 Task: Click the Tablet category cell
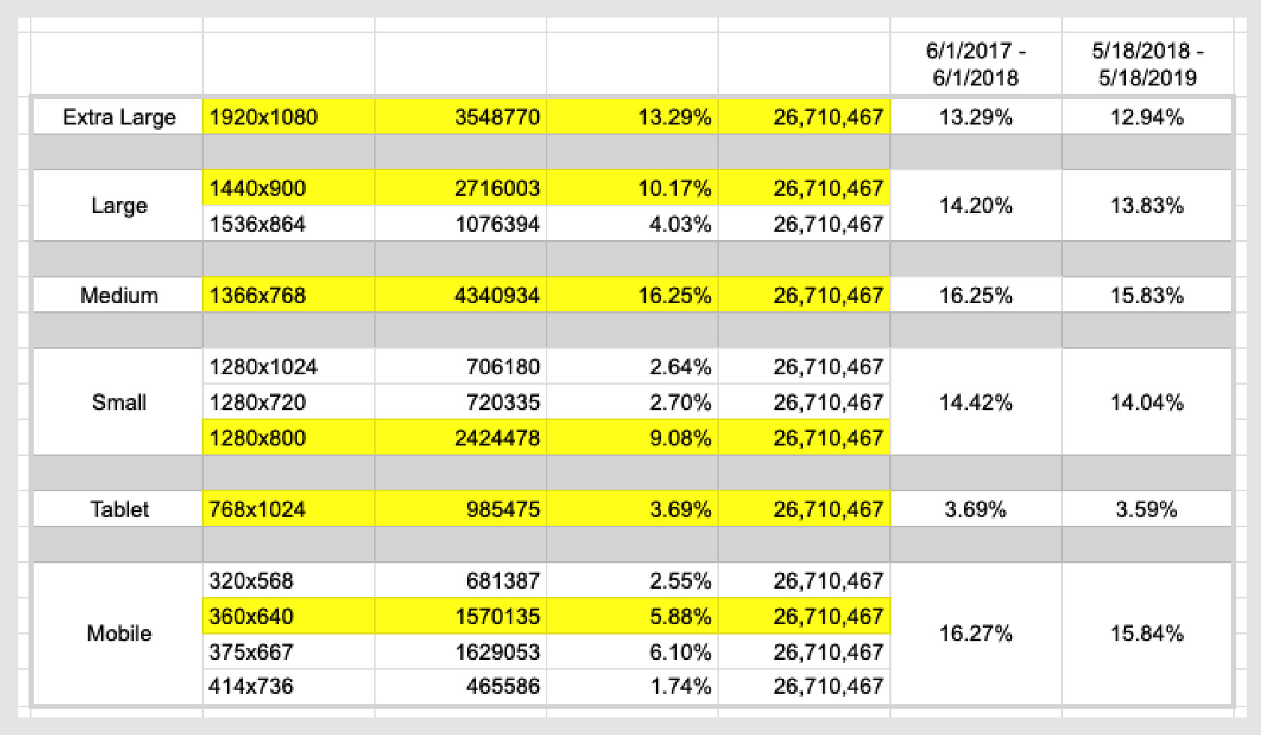coord(118,509)
